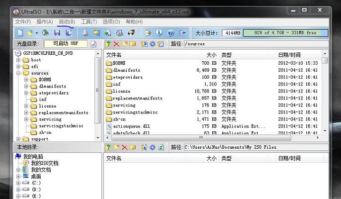Image resolution: width=341 pixels, height=199 pixels.
Task: Expand the license tree node
Action: (26, 106)
